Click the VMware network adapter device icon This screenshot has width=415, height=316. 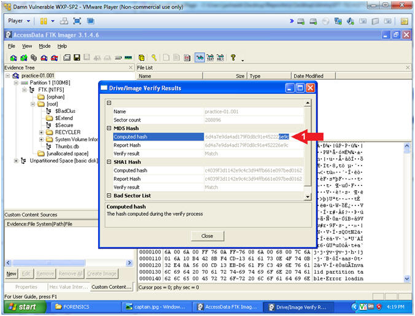(338, 21)
